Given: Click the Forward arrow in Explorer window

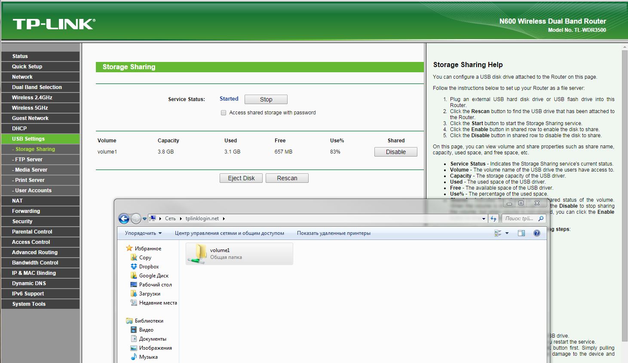Looking at the screenshot, I should [136, 218].
